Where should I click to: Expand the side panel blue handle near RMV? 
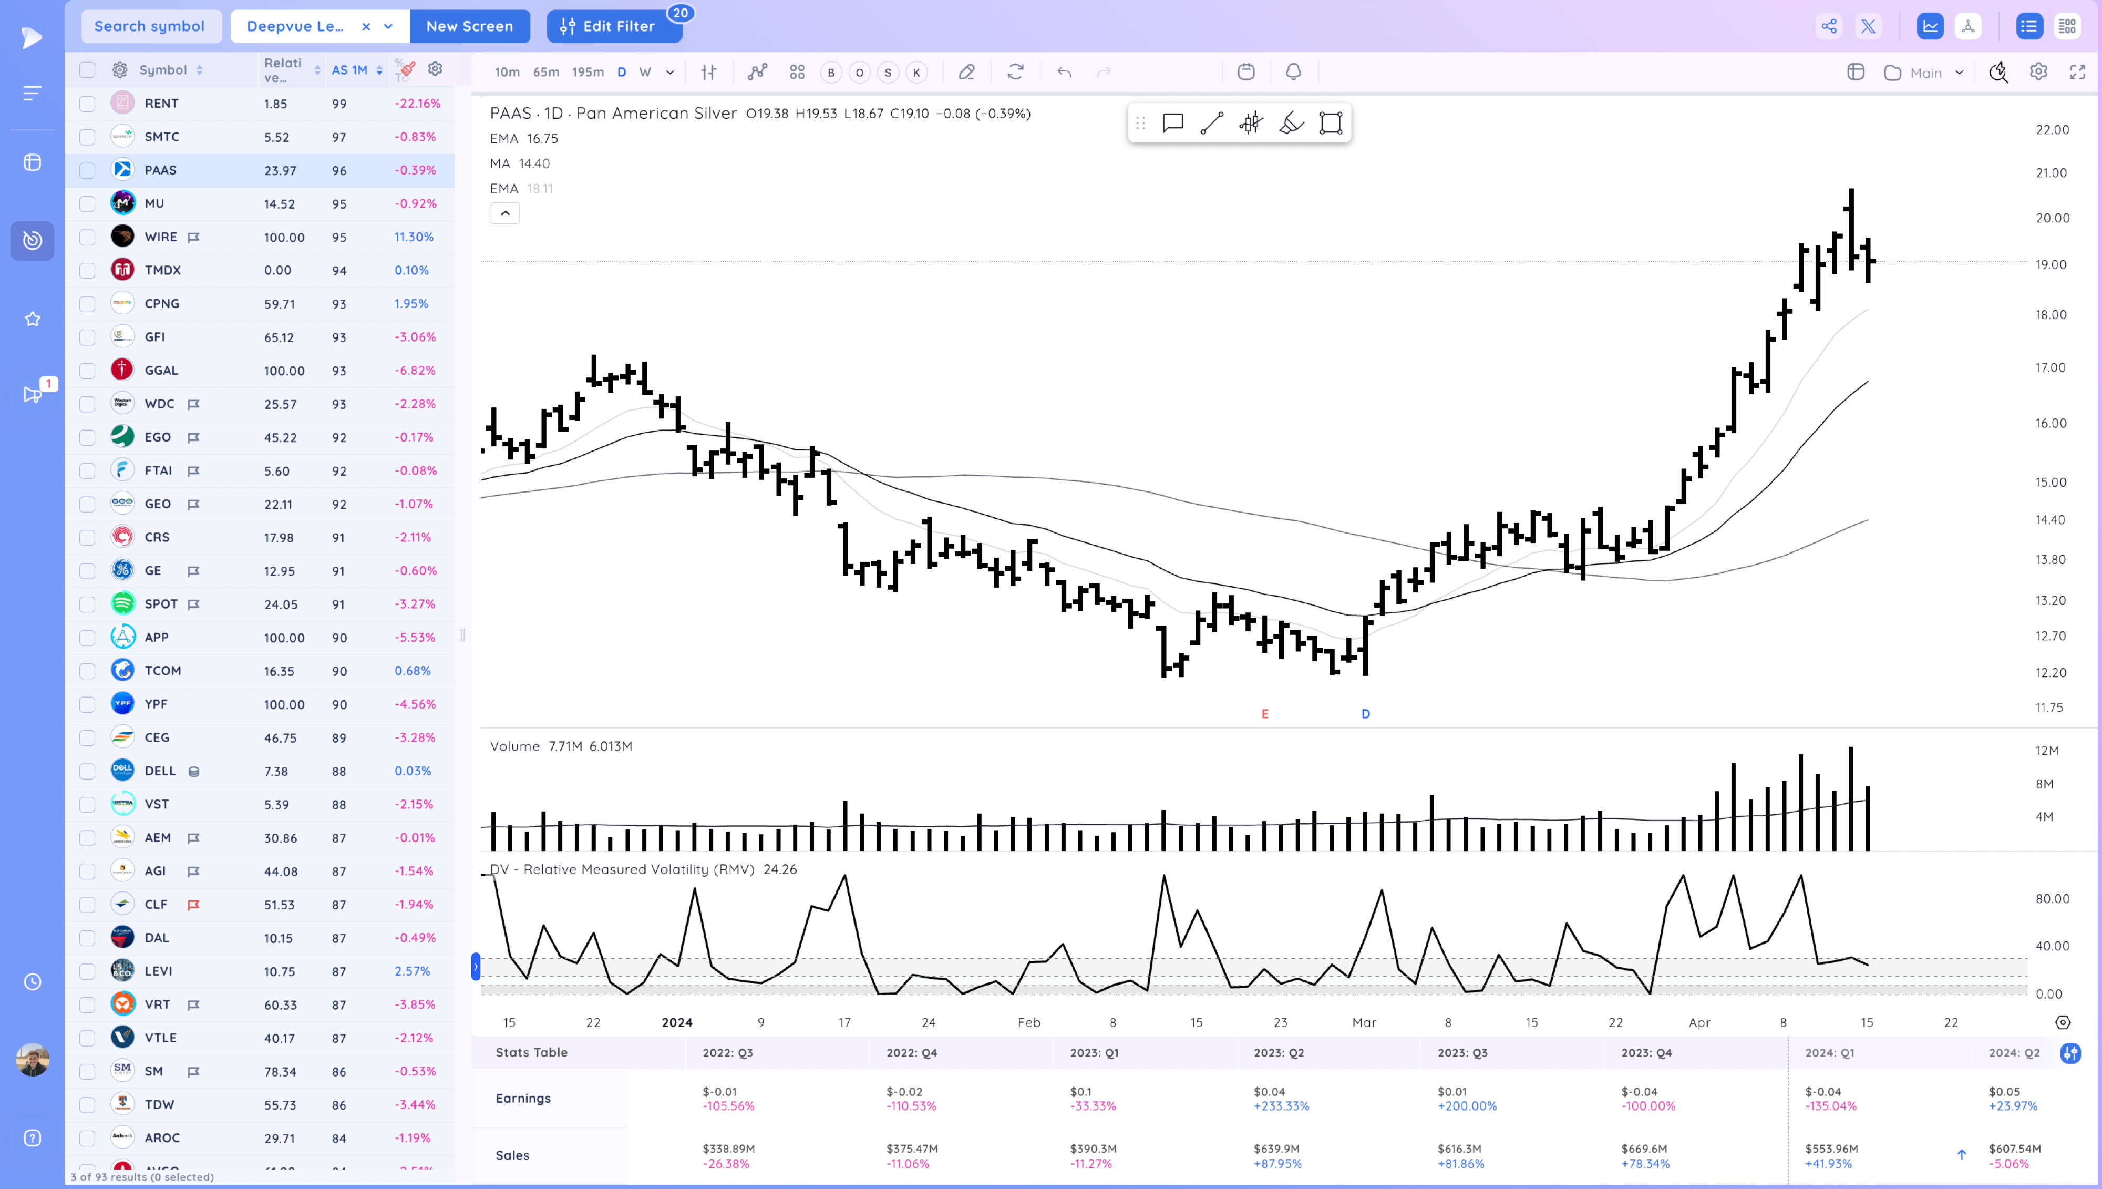476,967
